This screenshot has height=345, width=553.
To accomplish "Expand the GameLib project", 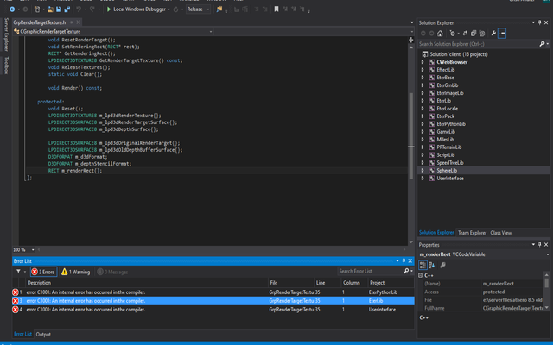I will 423,132.
